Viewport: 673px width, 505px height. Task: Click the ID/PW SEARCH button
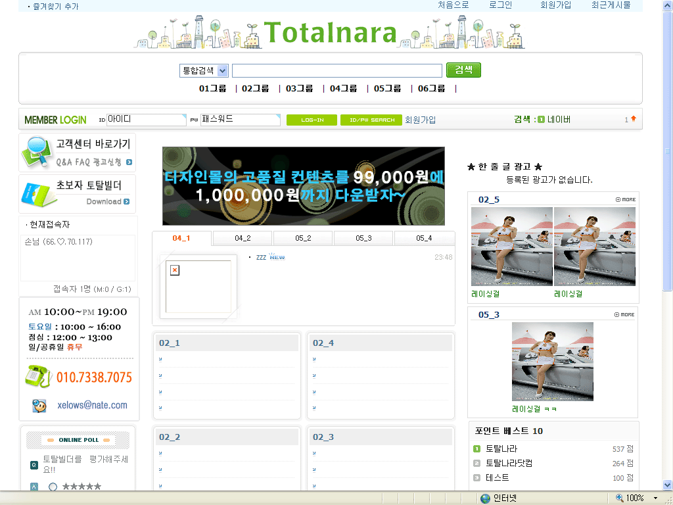coord(372,120)
